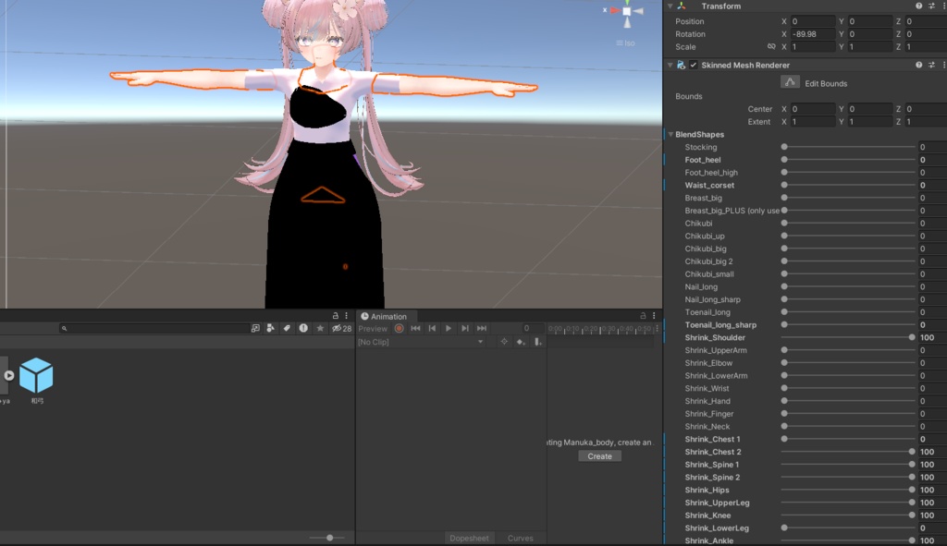Screen dimensions: 947x546
Task: Toggle constrained proportions link on Scale
Action: 771,46
